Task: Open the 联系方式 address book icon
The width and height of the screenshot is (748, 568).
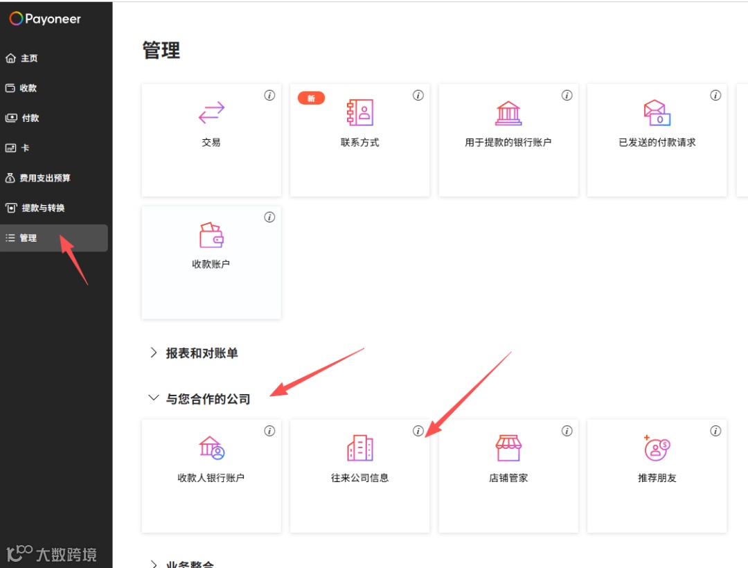Action: [359, 112]
